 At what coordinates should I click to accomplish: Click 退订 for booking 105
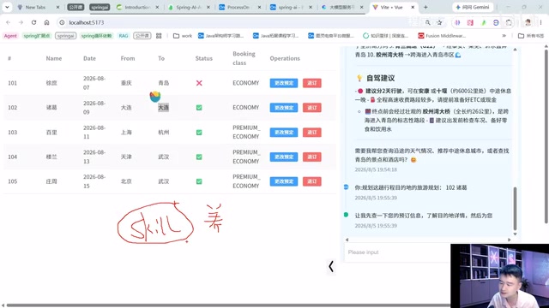[x=311, y=181]
